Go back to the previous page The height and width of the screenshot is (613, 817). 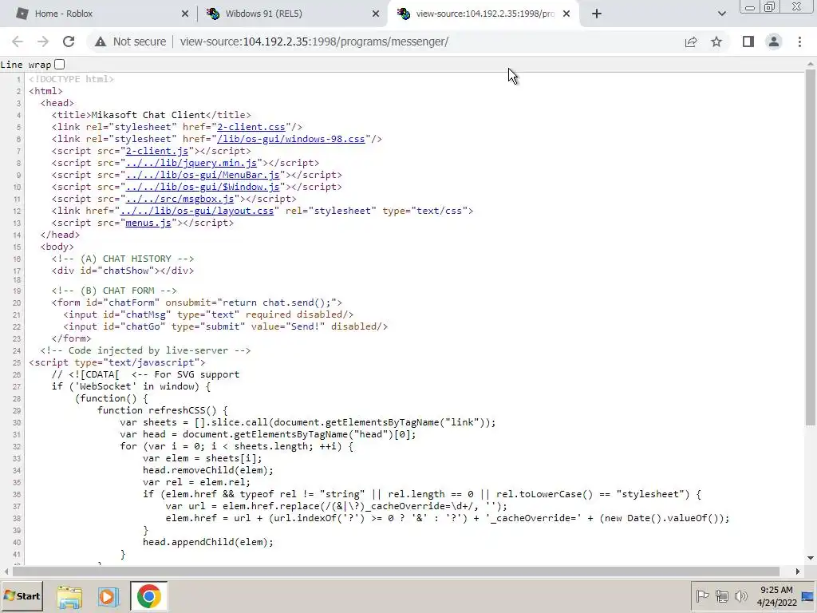point(18,42)
